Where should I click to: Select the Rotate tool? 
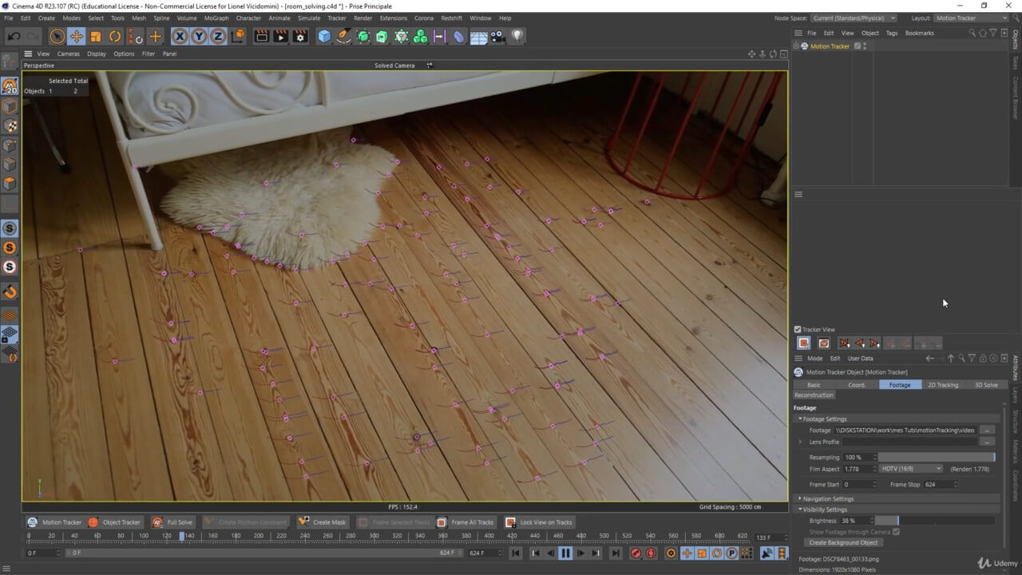(115, 36)
